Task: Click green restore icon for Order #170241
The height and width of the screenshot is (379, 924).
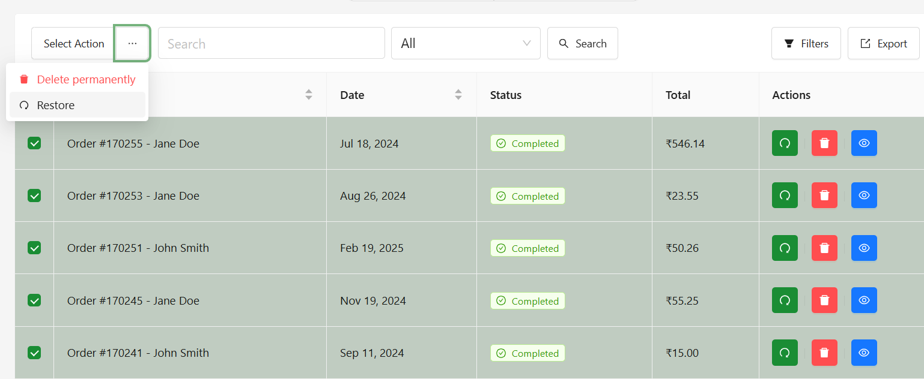Action: click(x=785, y=353)
